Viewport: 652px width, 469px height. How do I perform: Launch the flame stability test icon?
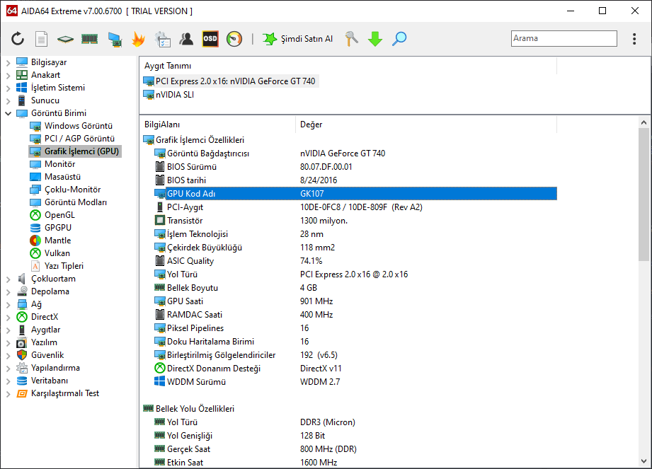[139, 39]
